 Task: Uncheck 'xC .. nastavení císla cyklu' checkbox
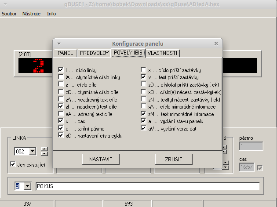(61, 135)
